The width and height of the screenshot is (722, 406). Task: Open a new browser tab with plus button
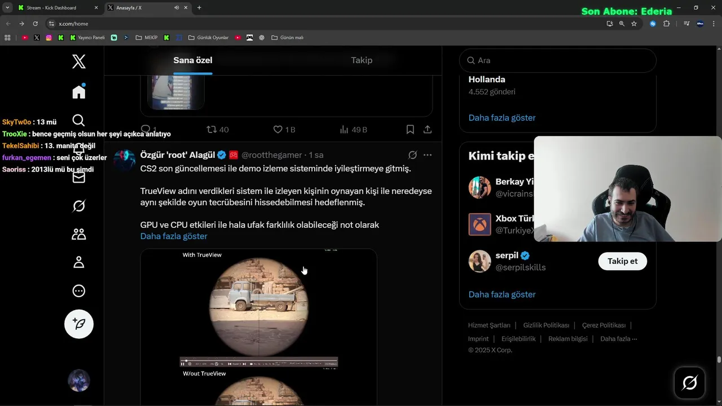tap(199, 8)
